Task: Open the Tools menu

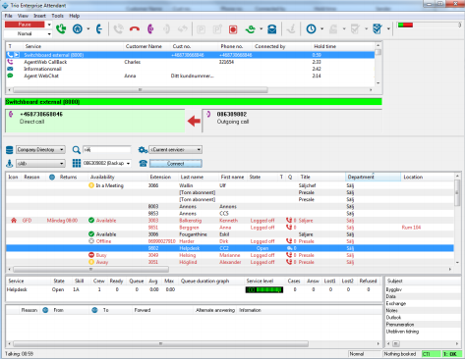Action: 57,16
